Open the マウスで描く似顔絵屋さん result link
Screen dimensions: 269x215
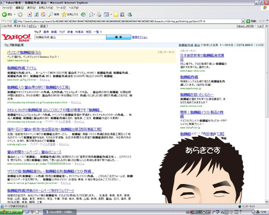pyautogui.click(x=50, y=171)
